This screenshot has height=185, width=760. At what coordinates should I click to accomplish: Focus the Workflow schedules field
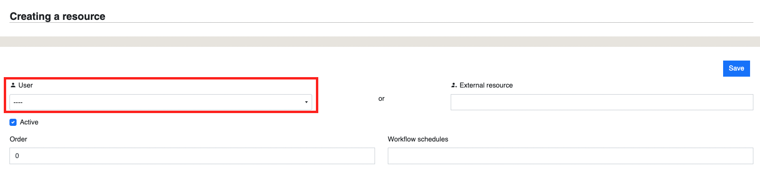tap(570, 156)
